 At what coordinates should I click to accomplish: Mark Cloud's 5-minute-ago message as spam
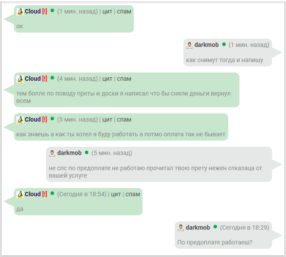coord(124,119)
